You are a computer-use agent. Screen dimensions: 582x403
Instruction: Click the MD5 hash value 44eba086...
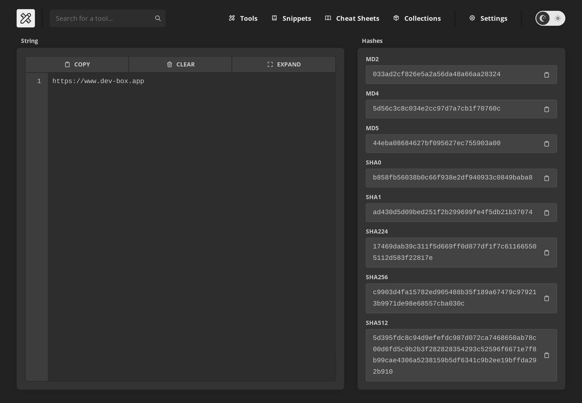click(x=436, y=143)
